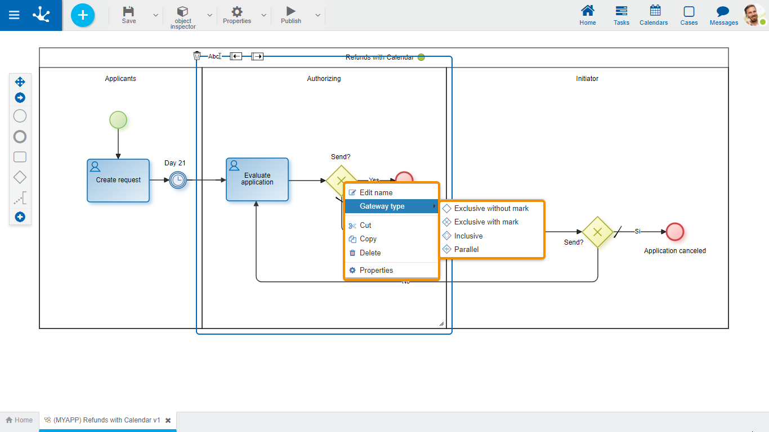Expand the Properties toolbar dropdown arrow
Screen dimensions: 769x432
[263, 15]
